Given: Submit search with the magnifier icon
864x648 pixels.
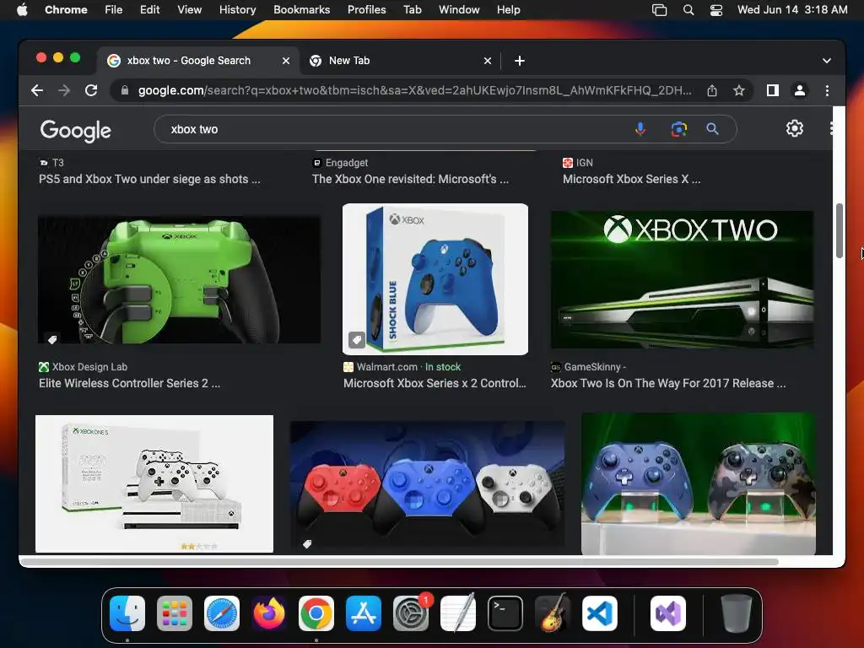Looking at the screenshot, I should point(712,129).
